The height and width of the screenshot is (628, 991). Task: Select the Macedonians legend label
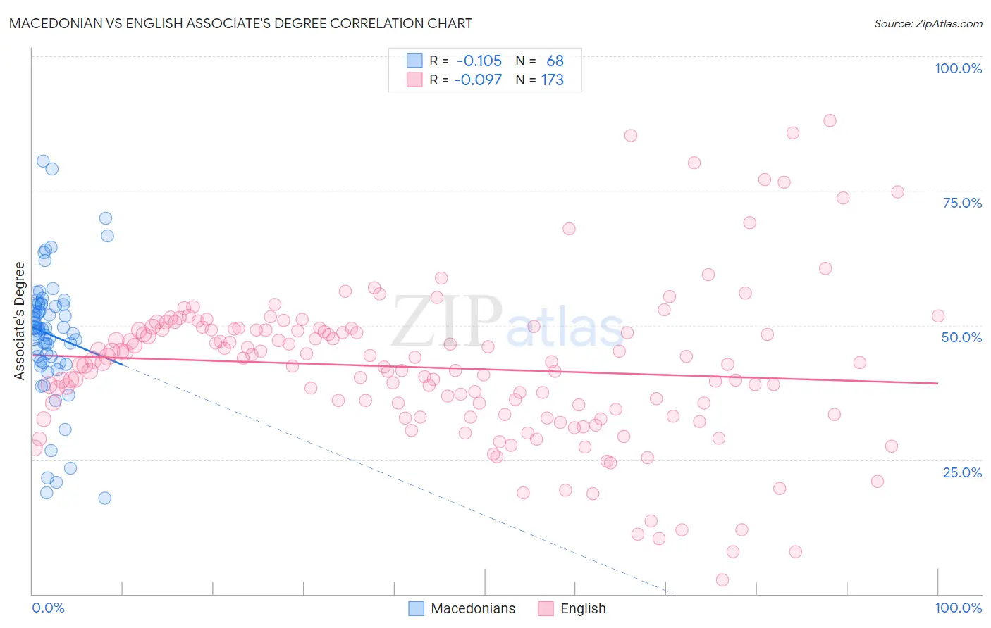(473, 608)
